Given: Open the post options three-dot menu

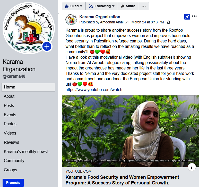Looking at the screenshot, I should 194,16.
